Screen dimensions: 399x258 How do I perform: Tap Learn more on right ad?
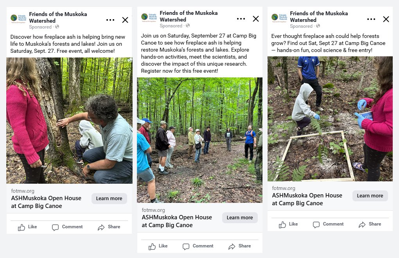pyautogui.click(x=370, y=196)
